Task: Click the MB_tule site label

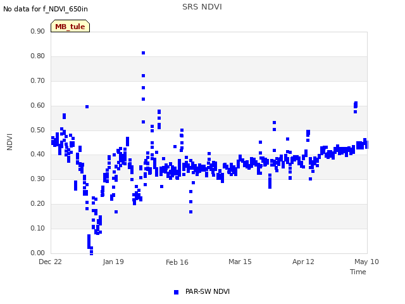Action: coord(70,27)
